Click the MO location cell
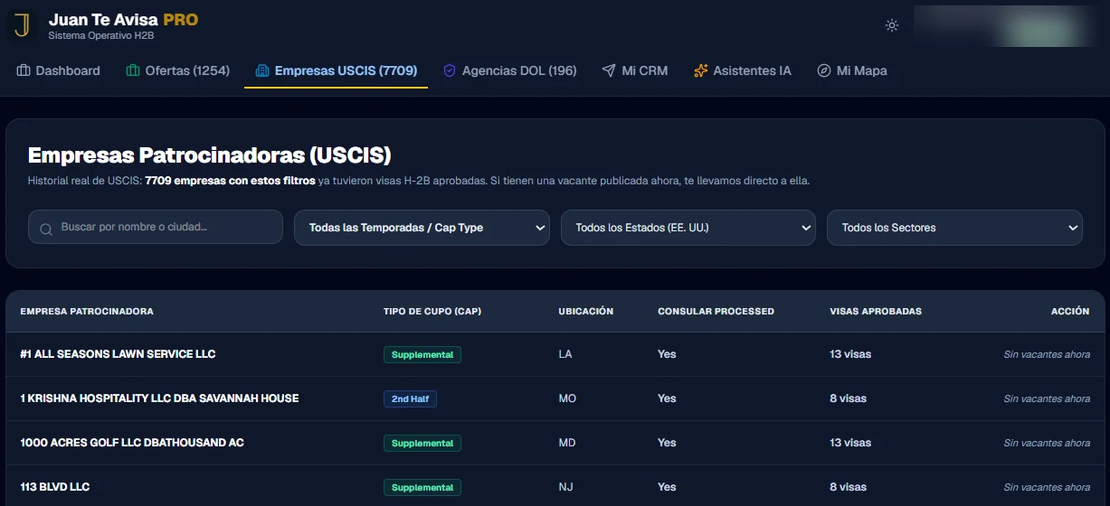1110x506 pixels. coord(567,398)
